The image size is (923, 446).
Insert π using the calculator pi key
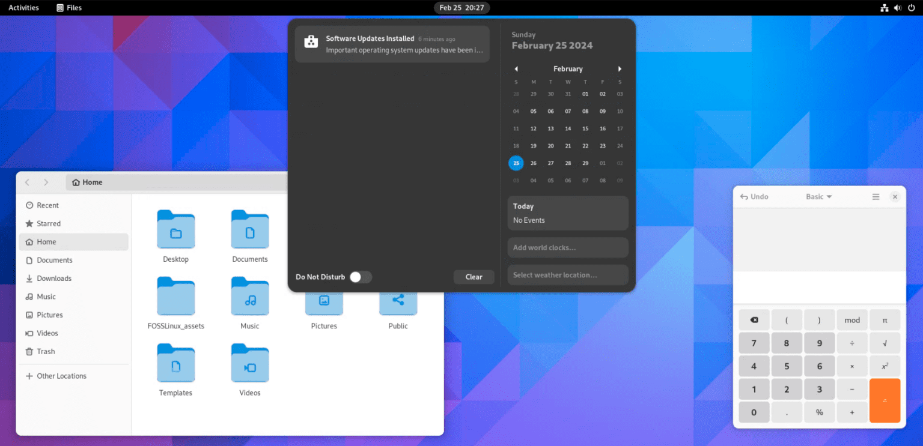coord(885,319)
